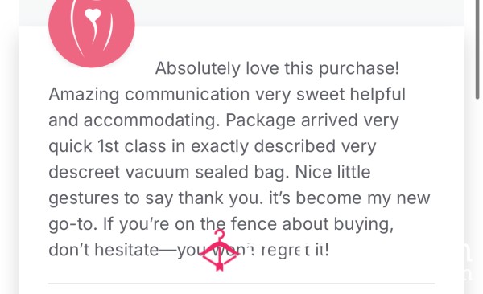483x294 pixels.
Task: Click the word 'accommodating' in the review
Action: 149,120
